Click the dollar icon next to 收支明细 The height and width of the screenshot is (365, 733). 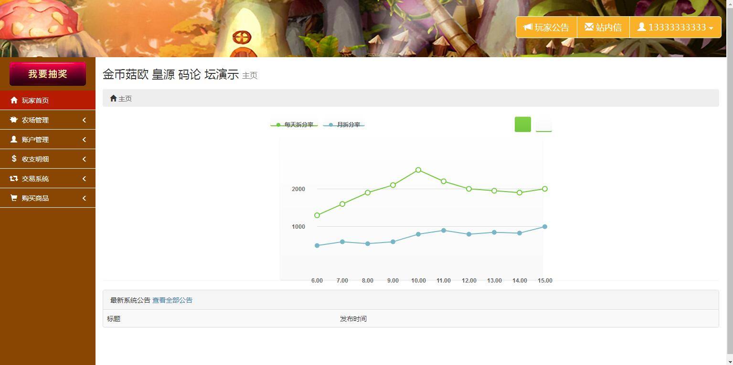coord(13,159)
